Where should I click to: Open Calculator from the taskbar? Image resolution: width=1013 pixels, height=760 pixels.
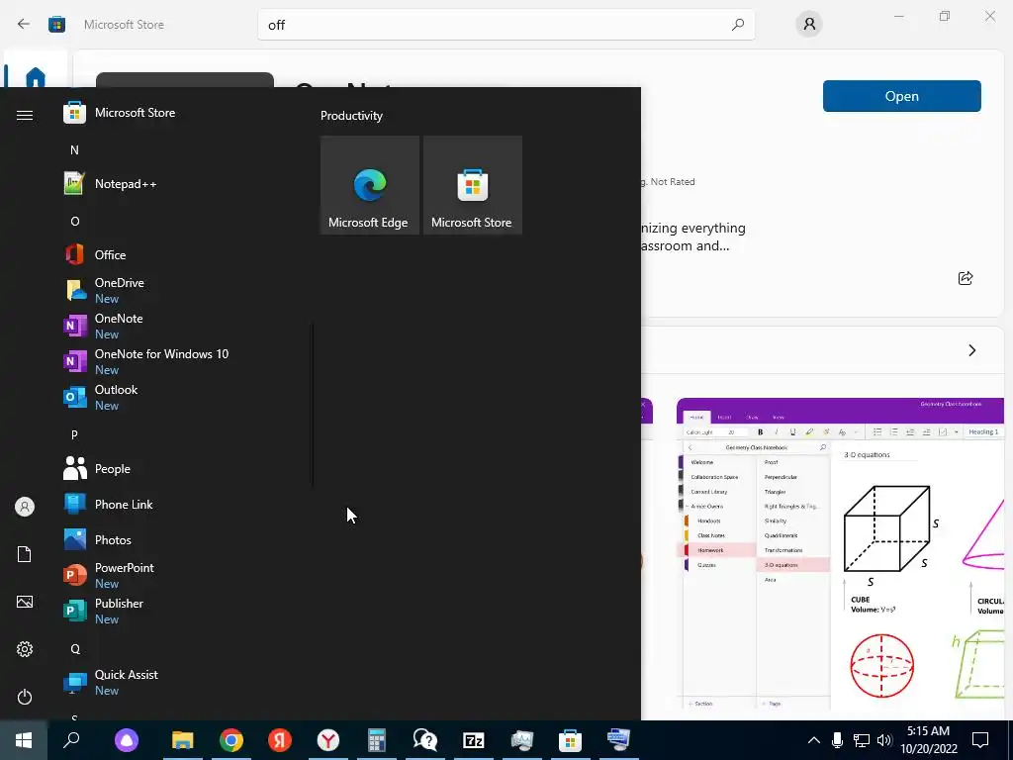tap(377, 740)
